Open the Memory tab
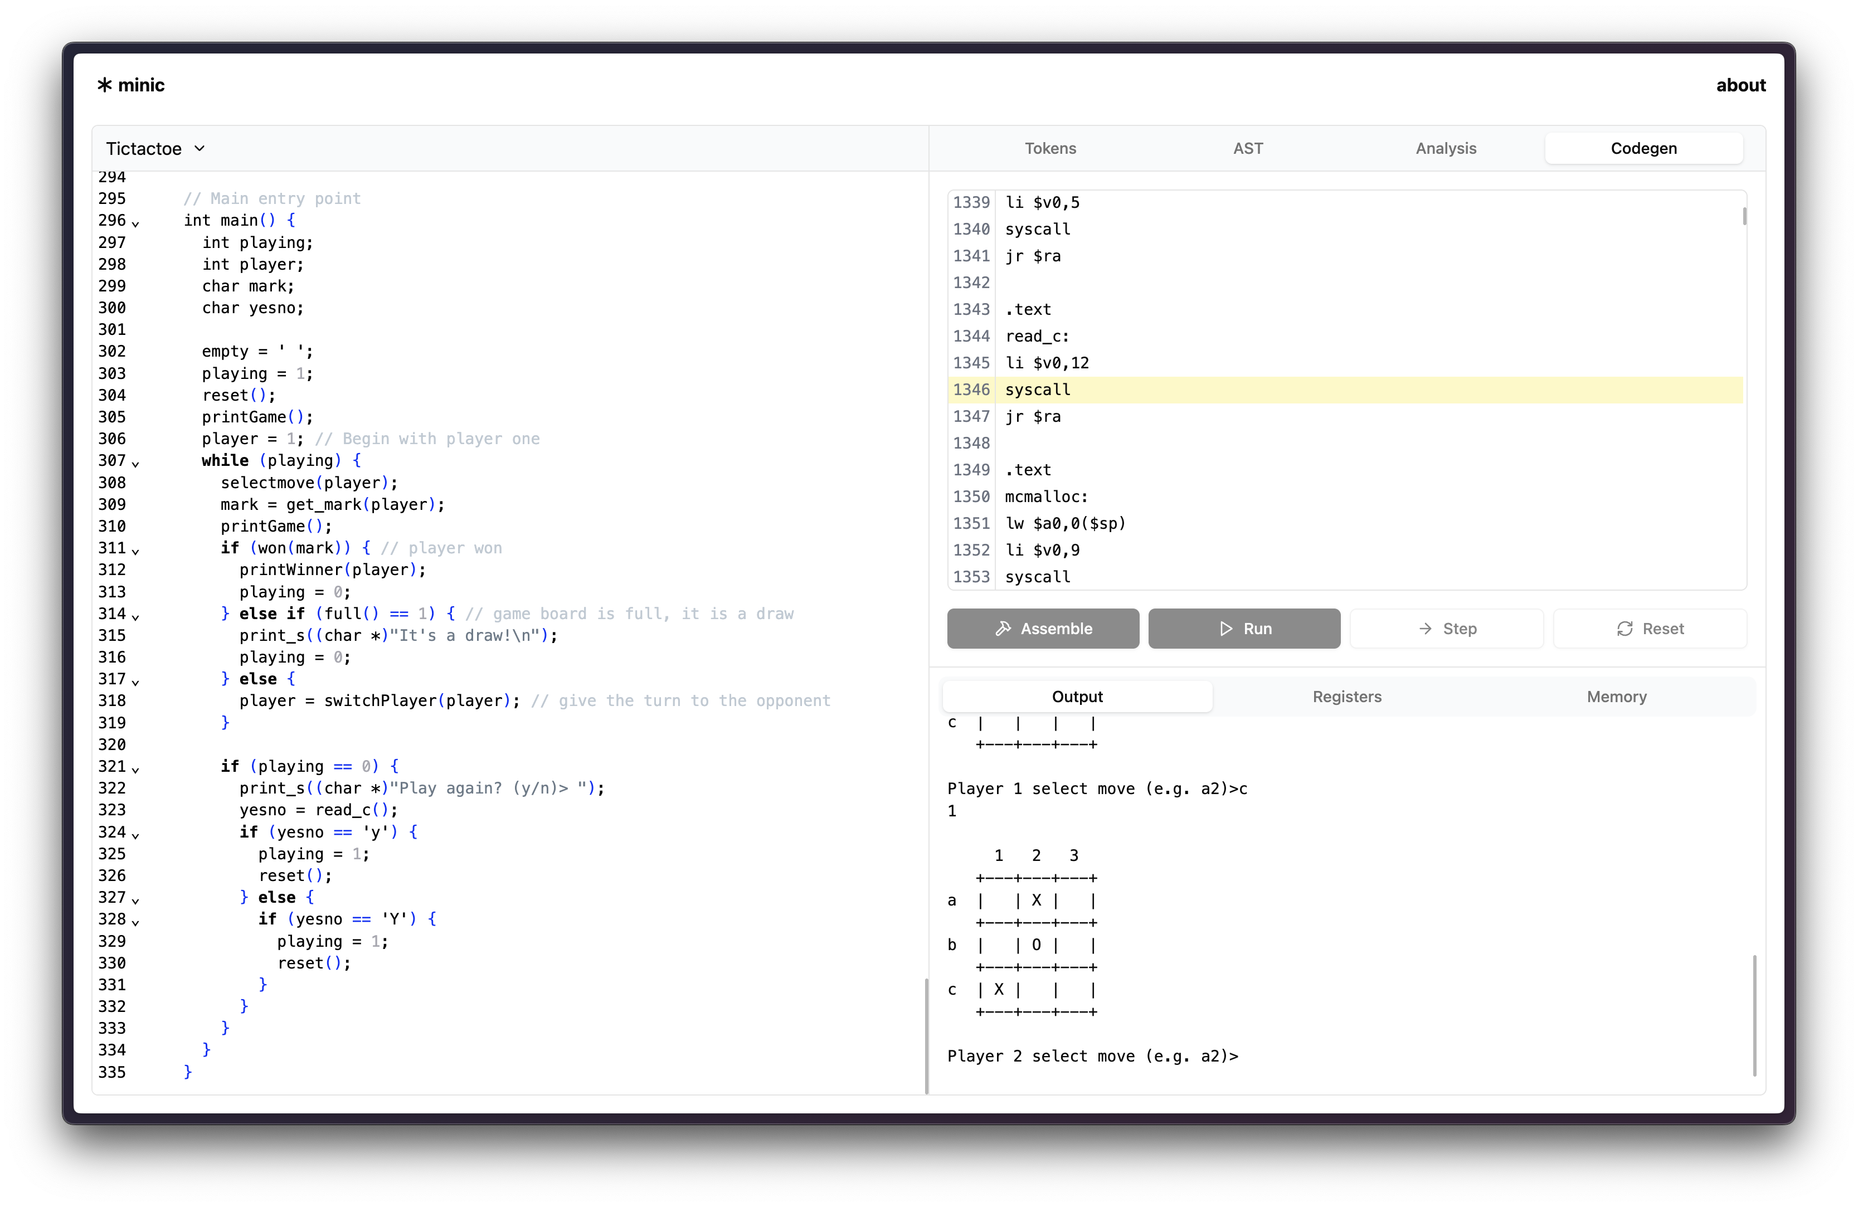 pyautogui.click(x=1616, y=697)
